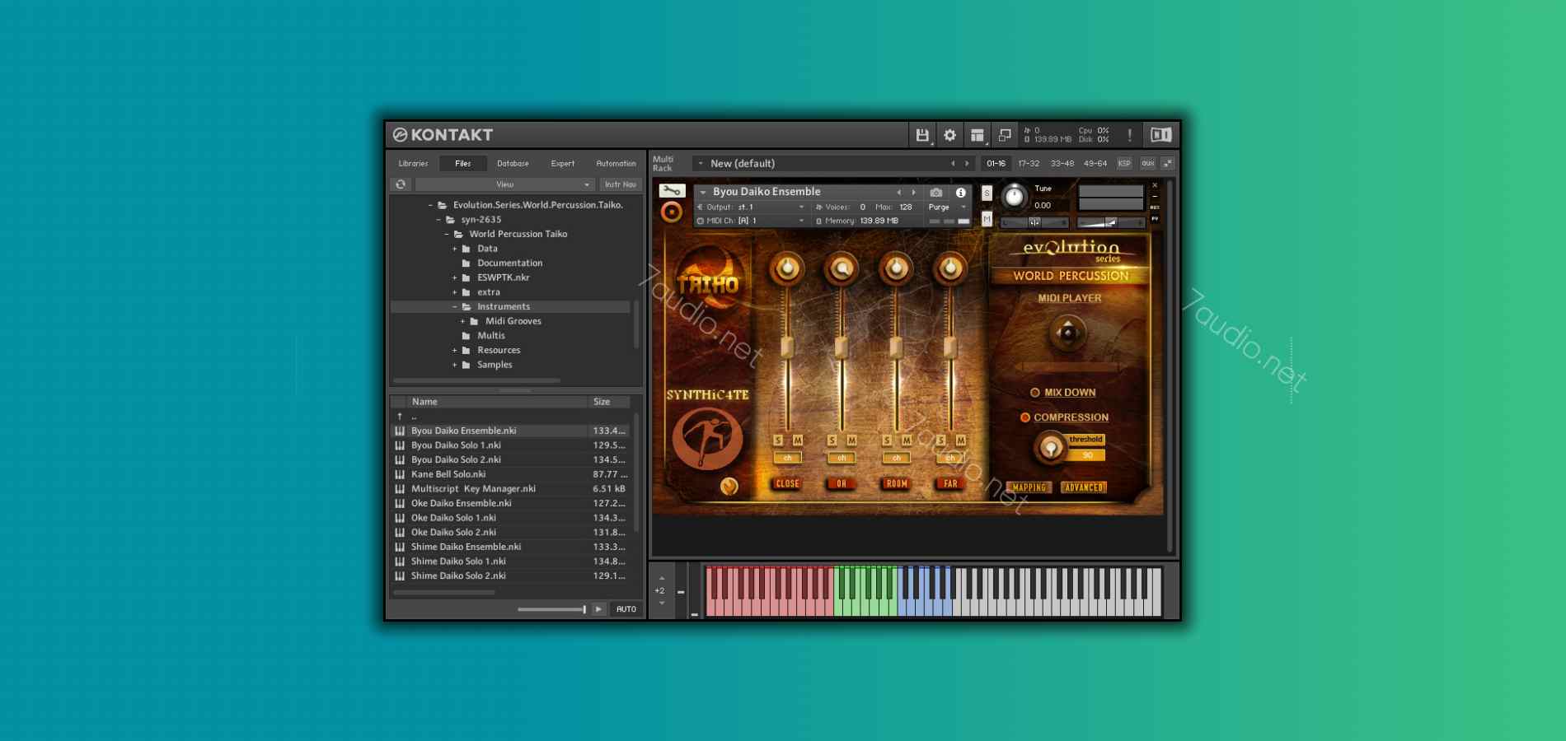Mute the CLOSE mic channel
This screenshot has width=1566, height=741.
point(797,440)
